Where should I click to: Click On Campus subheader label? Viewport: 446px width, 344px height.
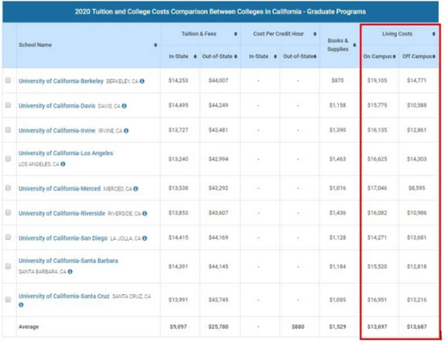pos(377,56)
